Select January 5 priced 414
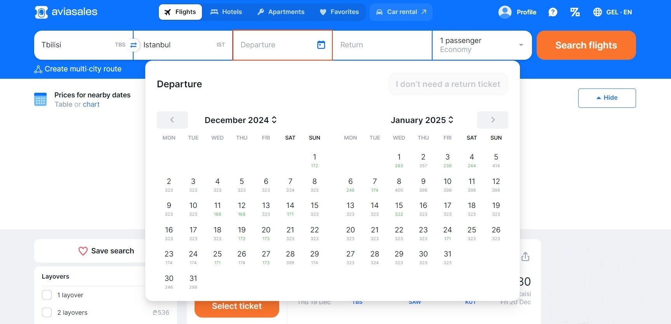The width and height of the screenshot is (671, 324). tap(496, 160)
